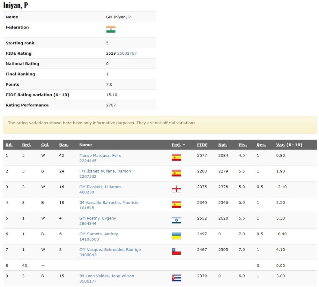319x287 pixels.
Task: Sort by FIDE column header
Action: point(202,145)
